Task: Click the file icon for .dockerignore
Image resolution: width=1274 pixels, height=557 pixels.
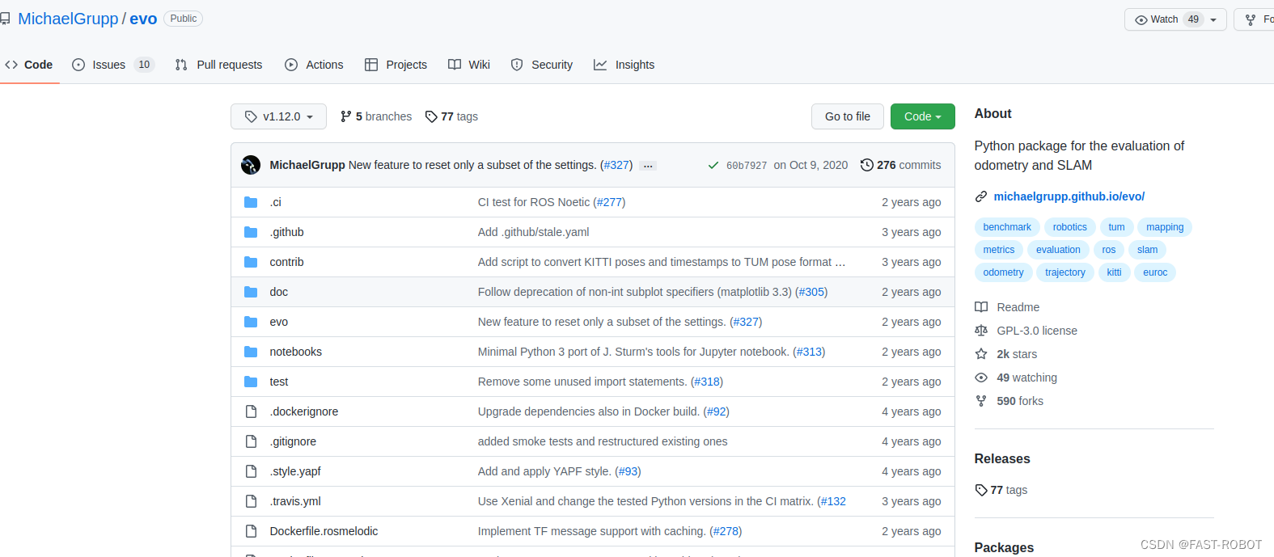Action: (x=251, y=411)
